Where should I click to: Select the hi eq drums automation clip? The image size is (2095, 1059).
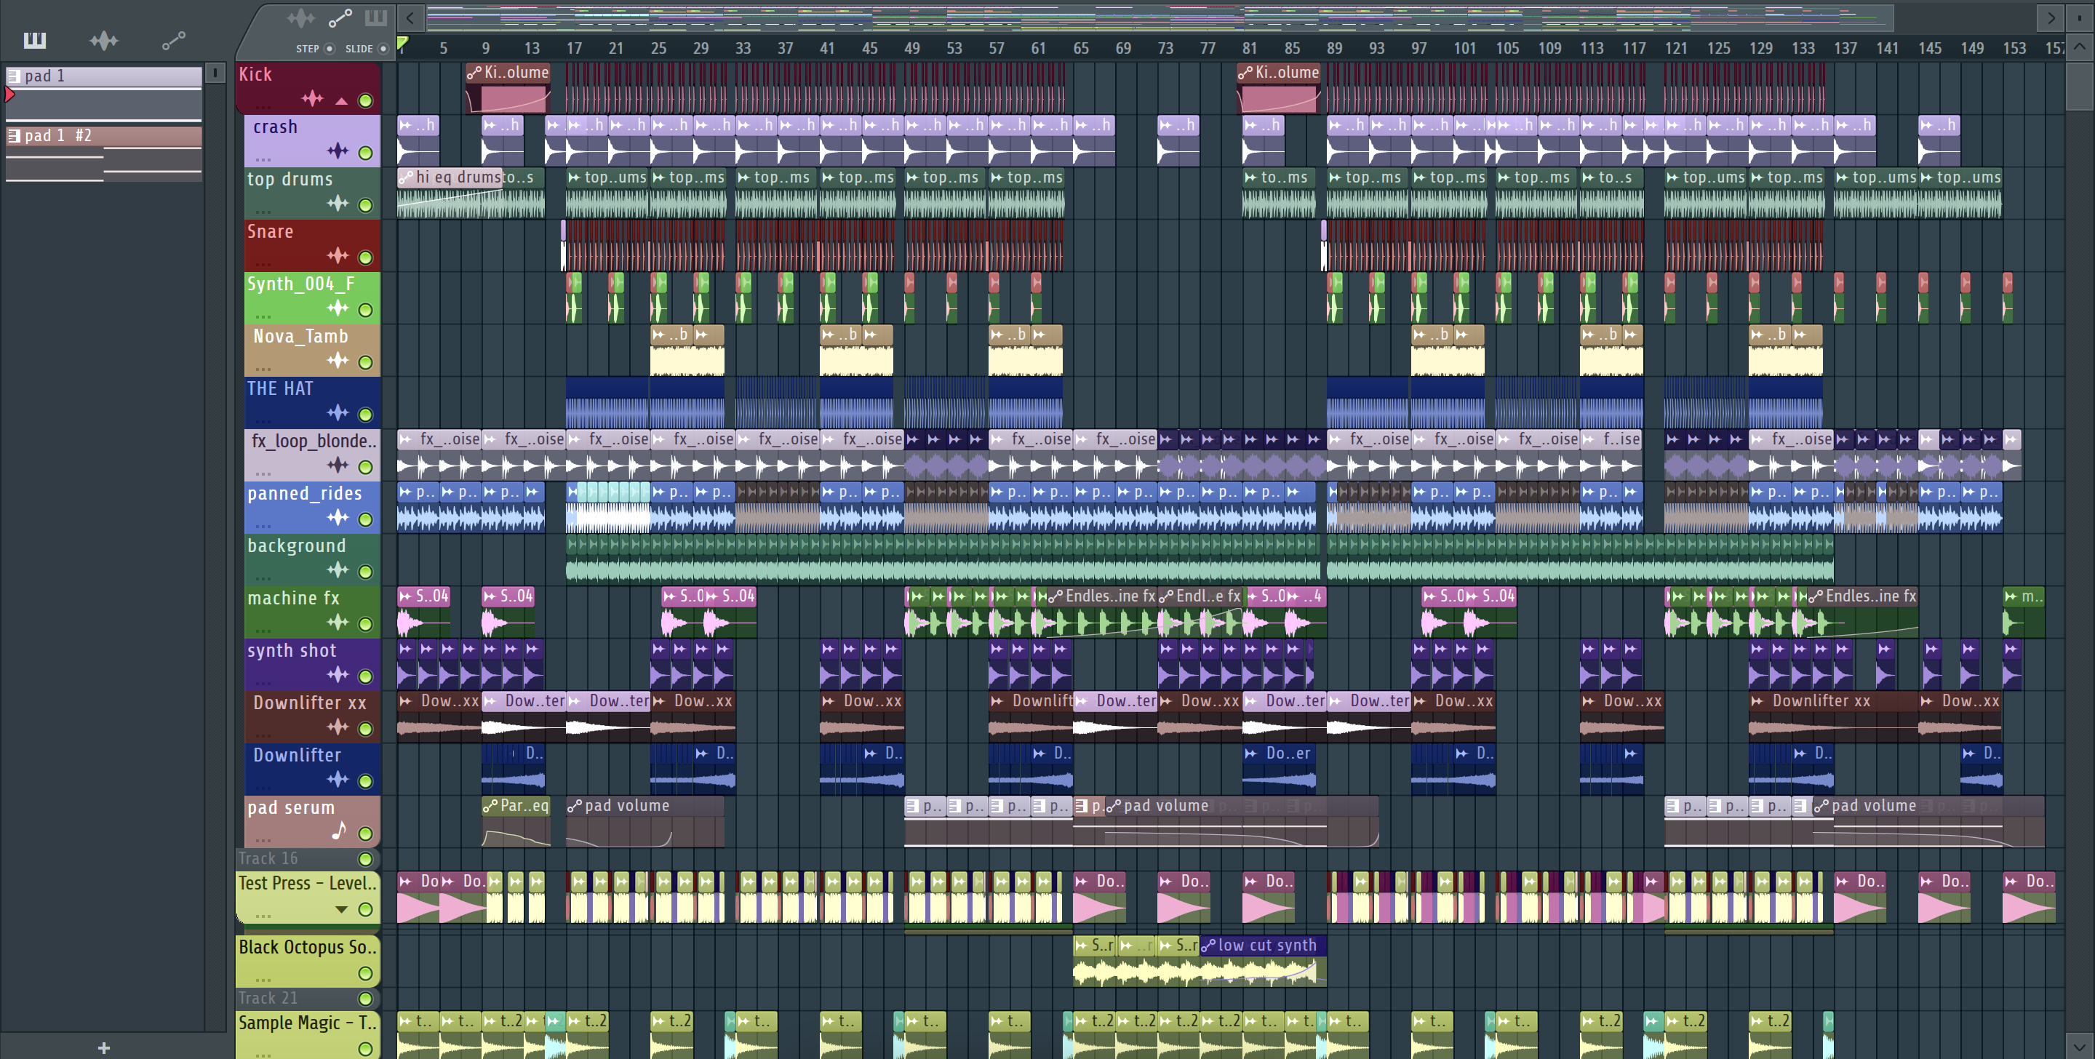point(450,177)
